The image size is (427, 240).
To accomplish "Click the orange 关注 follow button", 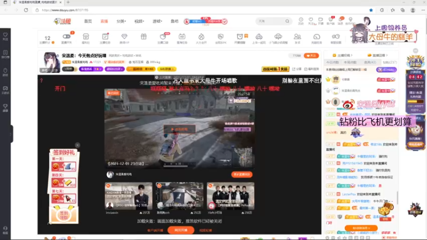I will 311,55.
